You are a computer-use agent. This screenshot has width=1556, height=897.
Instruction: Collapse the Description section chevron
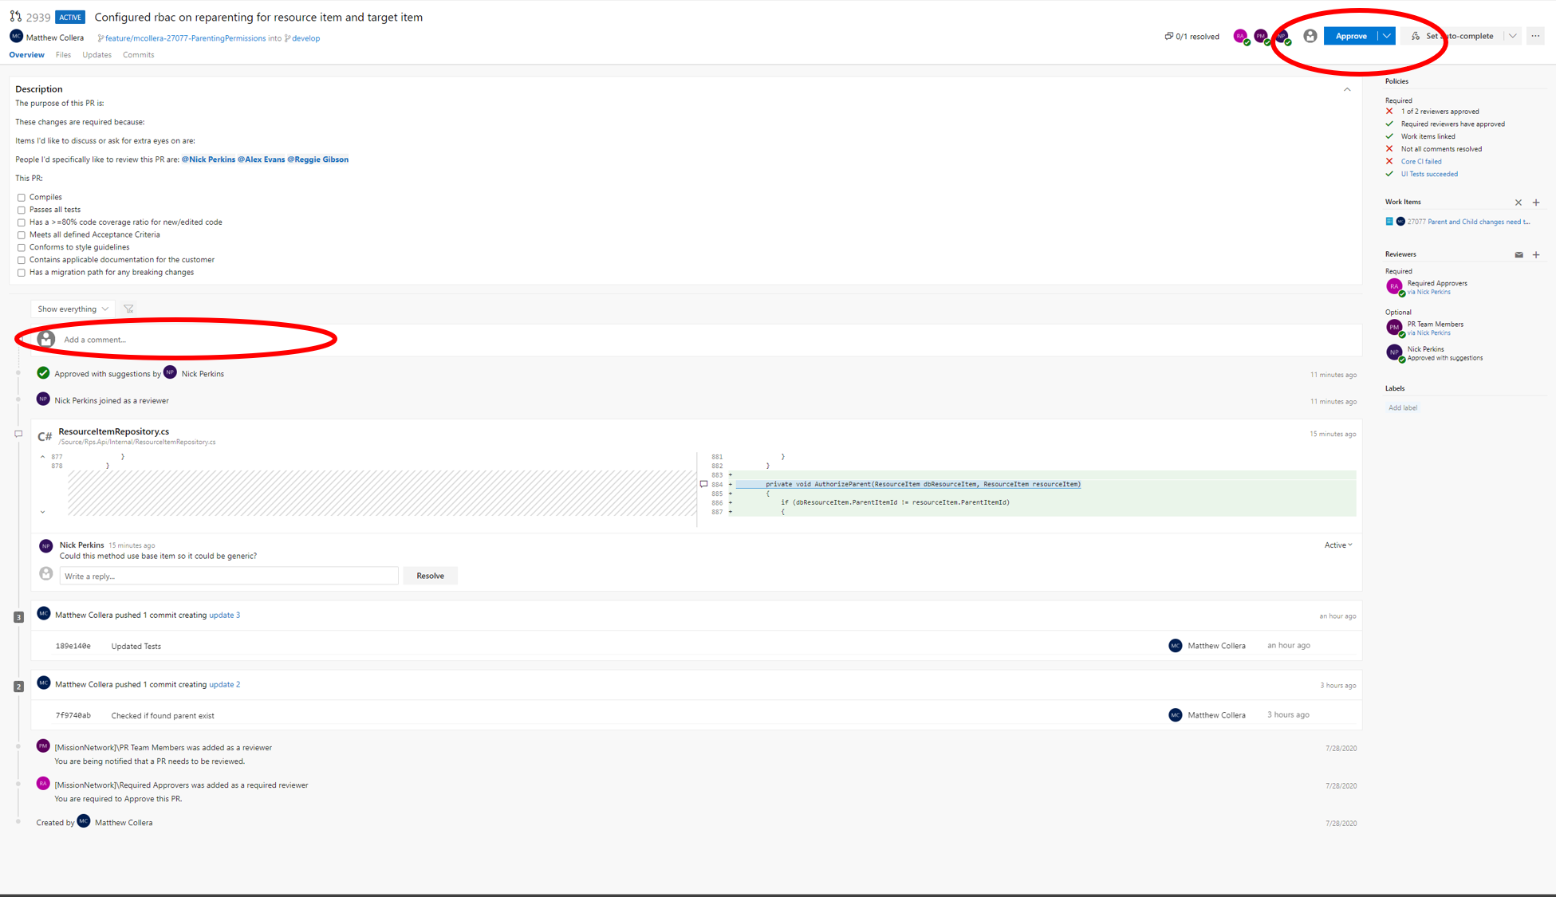pyautogui.click(x=1347, y=89)
